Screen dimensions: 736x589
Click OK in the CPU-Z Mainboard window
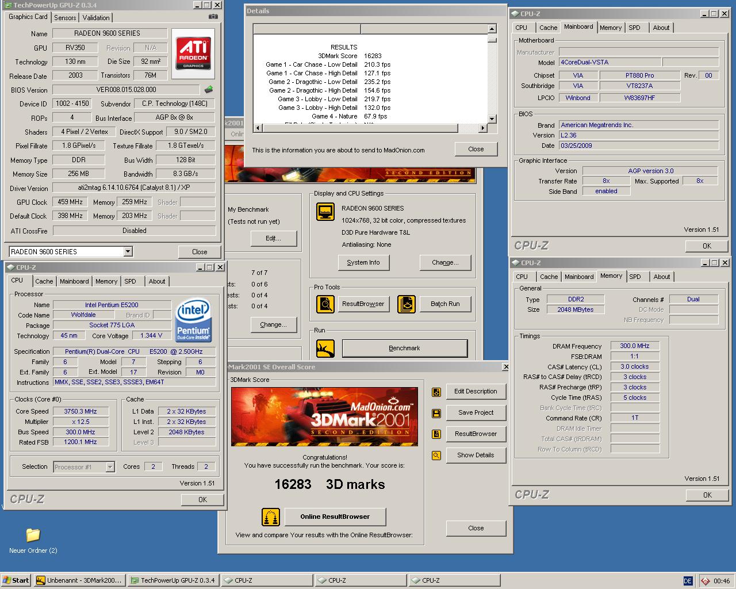click(707, 246)
